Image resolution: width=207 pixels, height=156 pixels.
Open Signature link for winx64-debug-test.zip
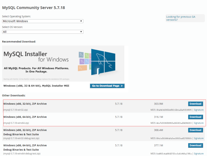tap(199, 153)
